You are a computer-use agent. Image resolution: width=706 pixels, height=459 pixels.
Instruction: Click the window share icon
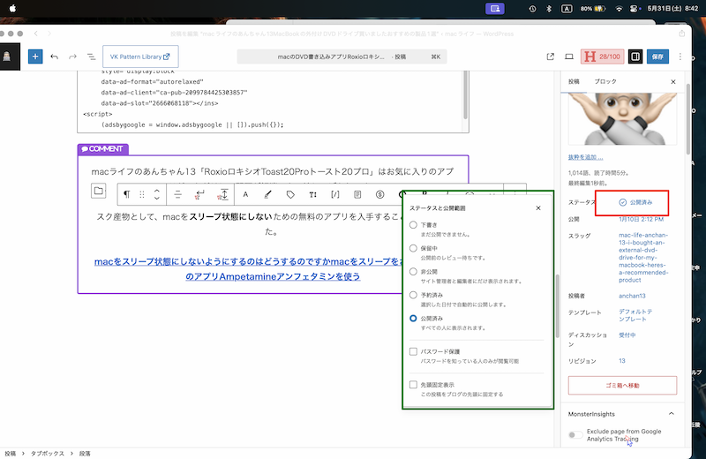point(681,34)
